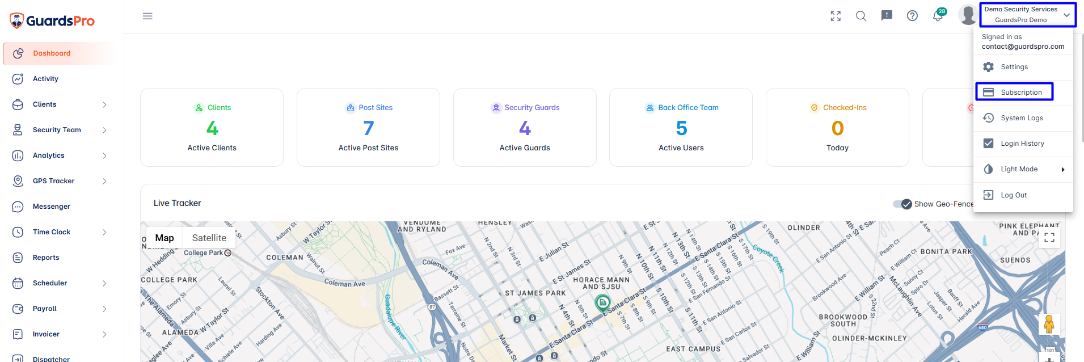This screenshot has width=1084, height=362.
Task: Click the user avatar picture
Action: [x=968, y=15]
